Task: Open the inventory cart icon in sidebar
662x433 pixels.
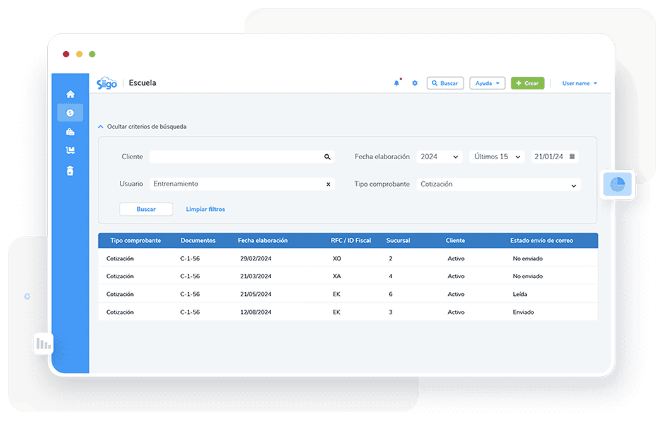Action: pos(70,150)
